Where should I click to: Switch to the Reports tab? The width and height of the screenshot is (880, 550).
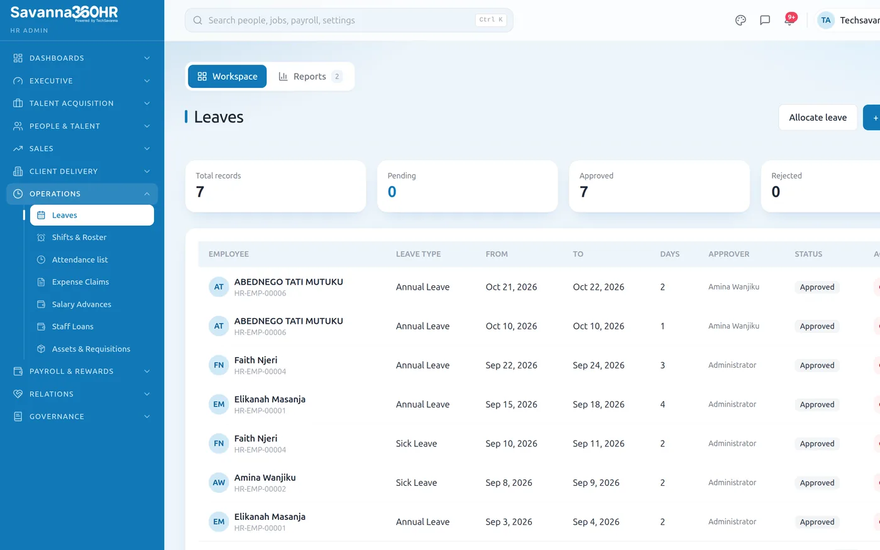click(311, 76)
